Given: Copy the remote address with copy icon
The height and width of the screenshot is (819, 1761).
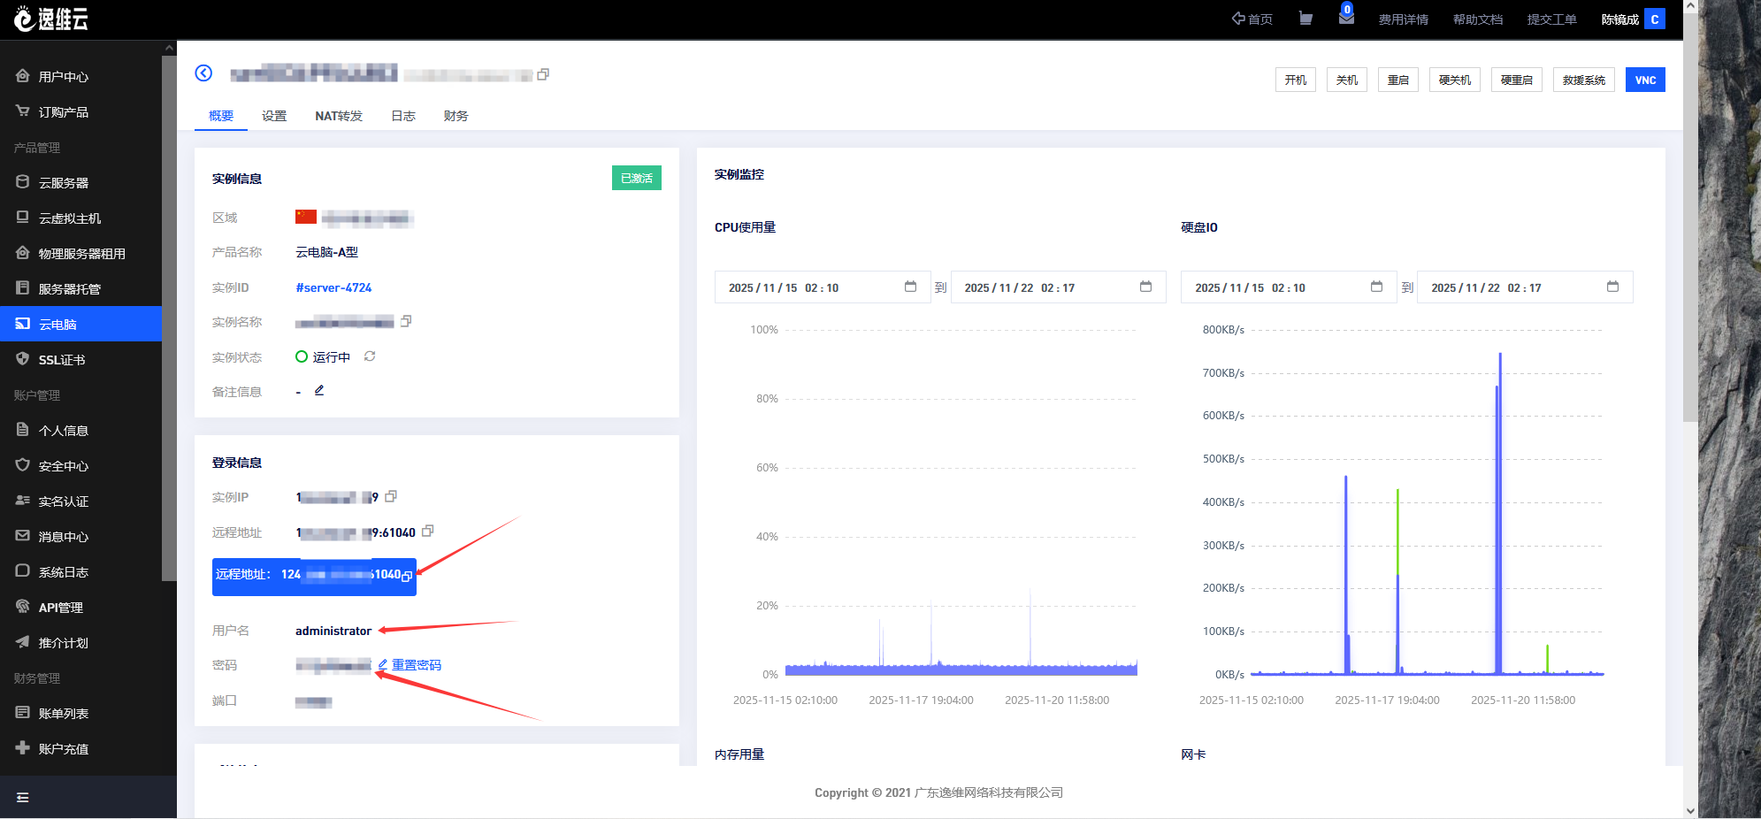Looking at the screenshot, I should coord(428,532).
